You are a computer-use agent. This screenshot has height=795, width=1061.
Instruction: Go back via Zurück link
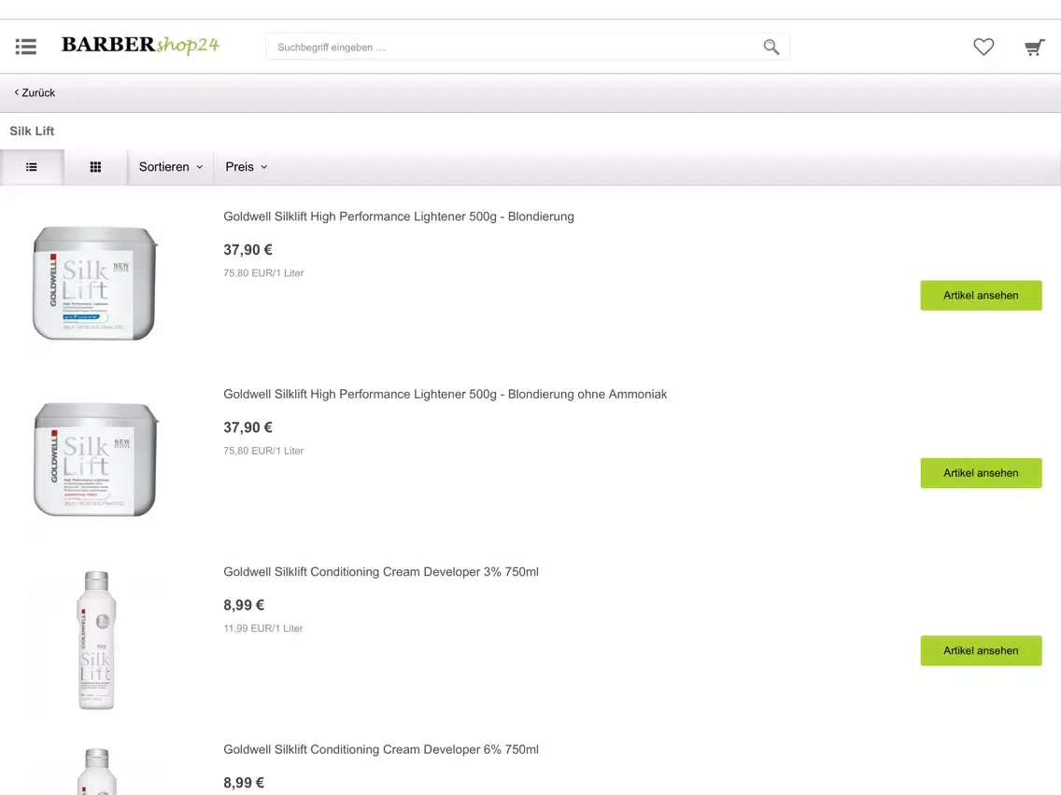[35, 92]
